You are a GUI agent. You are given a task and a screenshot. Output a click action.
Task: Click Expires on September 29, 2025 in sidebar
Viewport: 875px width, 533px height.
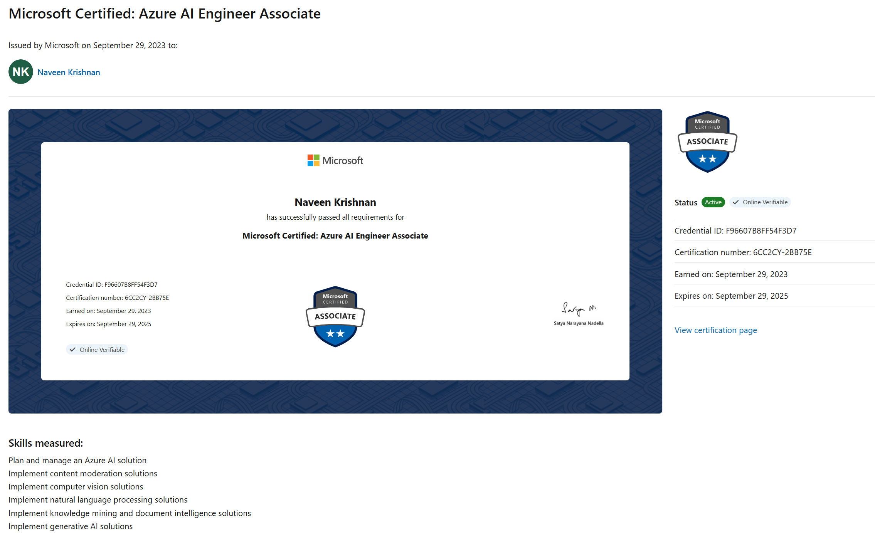pos(731,296)
